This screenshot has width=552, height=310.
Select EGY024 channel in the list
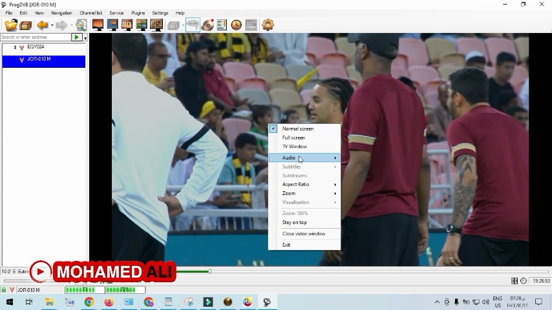(x=36, y=47)
